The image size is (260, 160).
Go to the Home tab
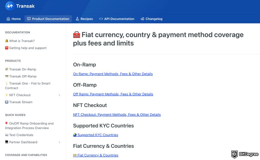pyautogui.click(x=14, y=19)
